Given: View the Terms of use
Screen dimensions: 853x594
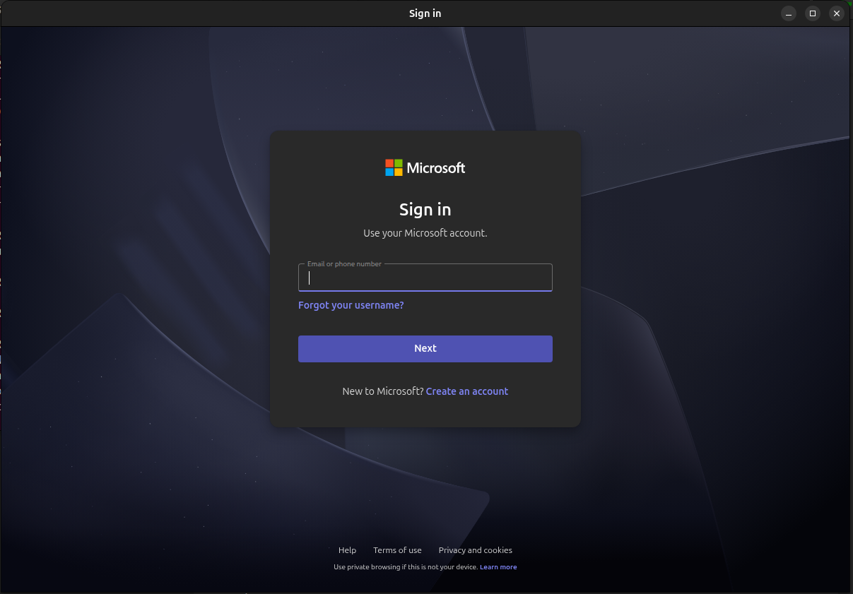Looking at the screenshot, I should tap(397, 550).
